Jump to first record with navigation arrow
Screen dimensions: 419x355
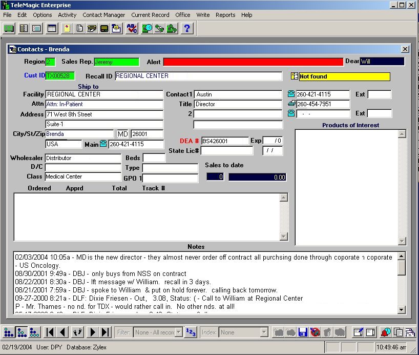(50, 332)
